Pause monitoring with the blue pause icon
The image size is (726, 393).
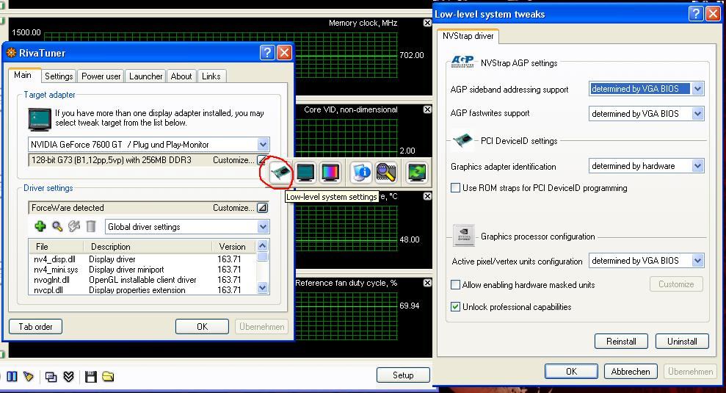pos(12,376)
